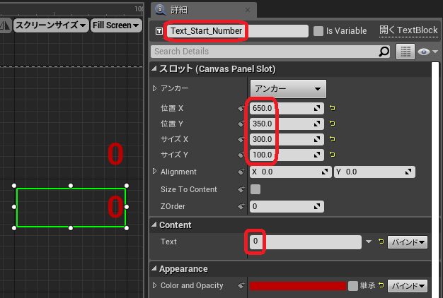Expand the Alignment property row

coord(154,172)
